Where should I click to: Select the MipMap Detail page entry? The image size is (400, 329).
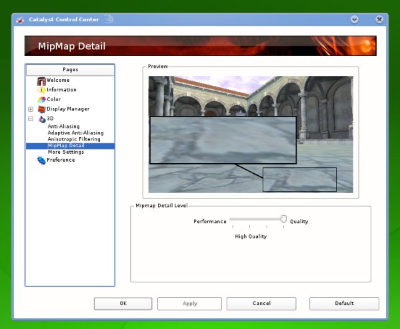pos(65,146)
